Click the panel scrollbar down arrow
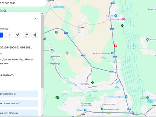The height and width of the screenshot is (117, 156). [x=42, y=115]
